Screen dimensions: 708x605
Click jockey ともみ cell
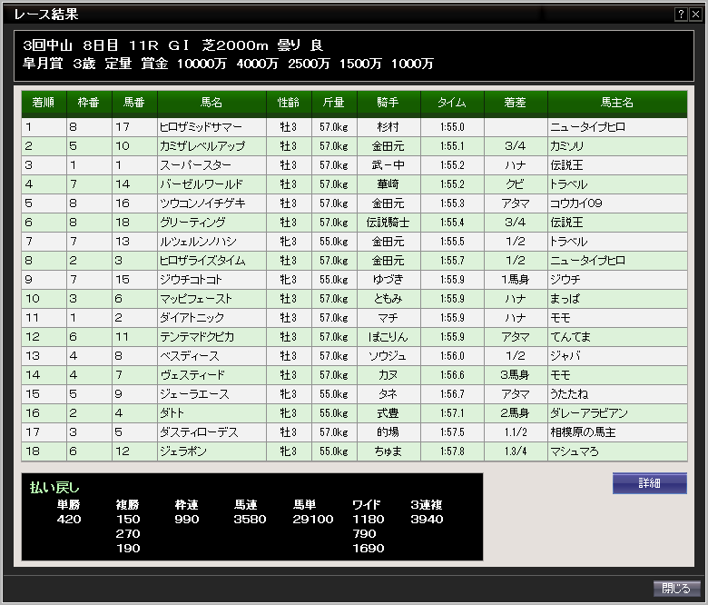(388, 299)
